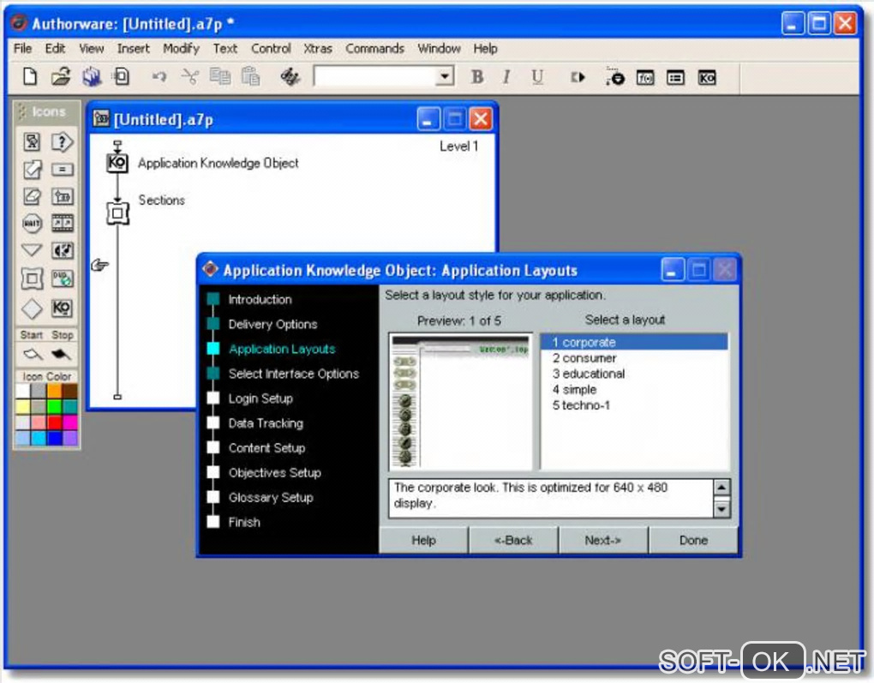Click the <-Back button
This screenshot has width=874, height=683.
tap(513, 540)
